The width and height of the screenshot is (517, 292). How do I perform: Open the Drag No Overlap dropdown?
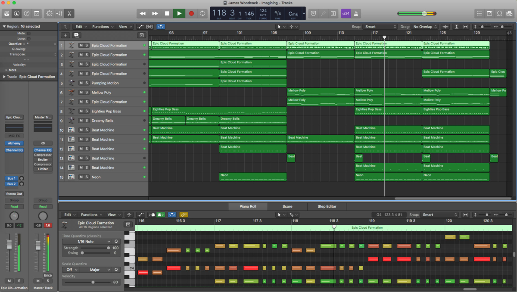tap(425, 27)
